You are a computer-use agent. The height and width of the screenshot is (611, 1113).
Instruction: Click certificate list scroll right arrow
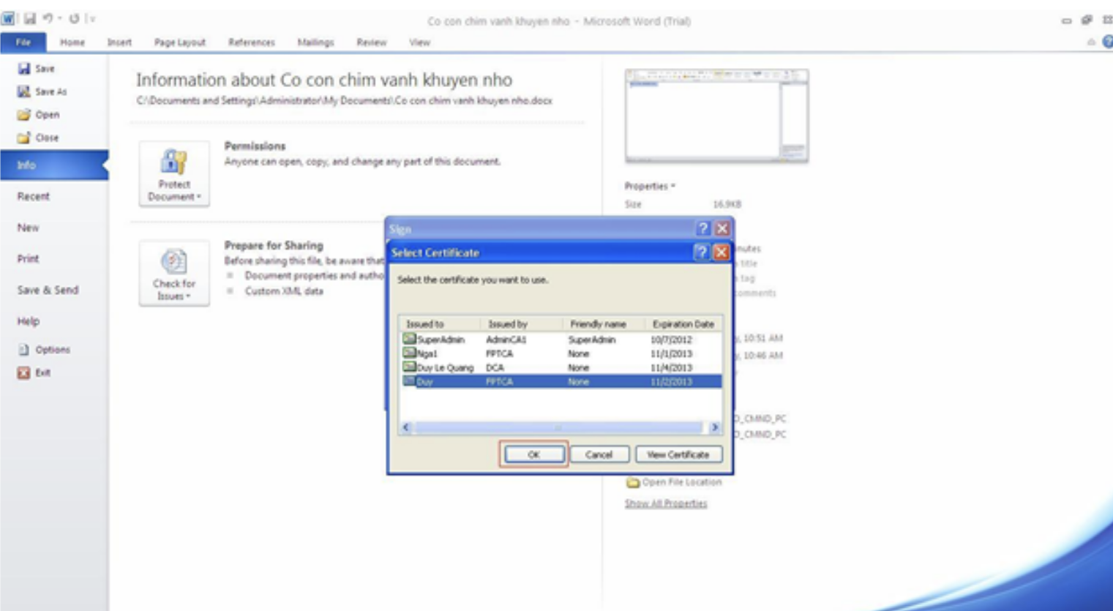(715, 427)
